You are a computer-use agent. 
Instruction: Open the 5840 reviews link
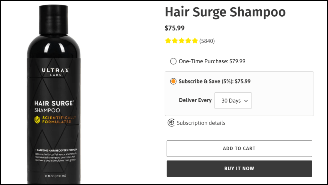click(207, 41)
